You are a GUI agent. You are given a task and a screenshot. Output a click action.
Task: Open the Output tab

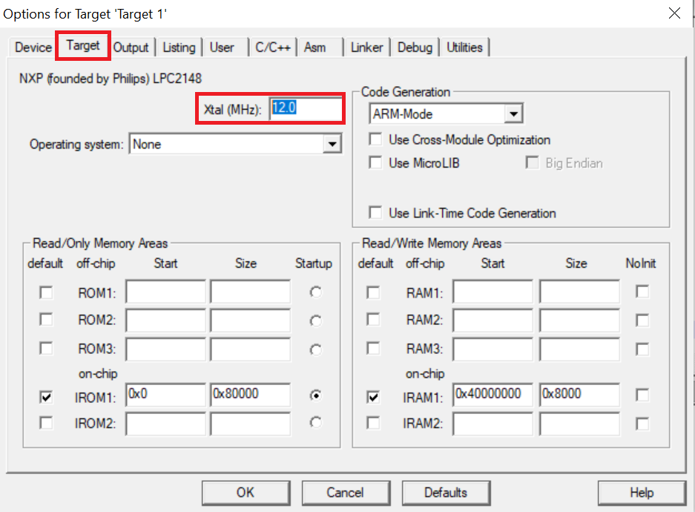[131, 47]
